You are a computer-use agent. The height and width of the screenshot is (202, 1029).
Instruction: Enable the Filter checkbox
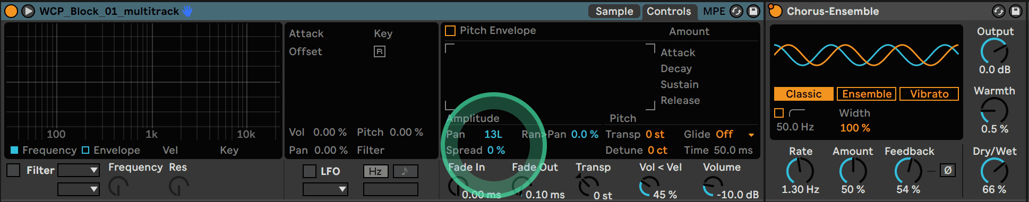coord(13,170)
